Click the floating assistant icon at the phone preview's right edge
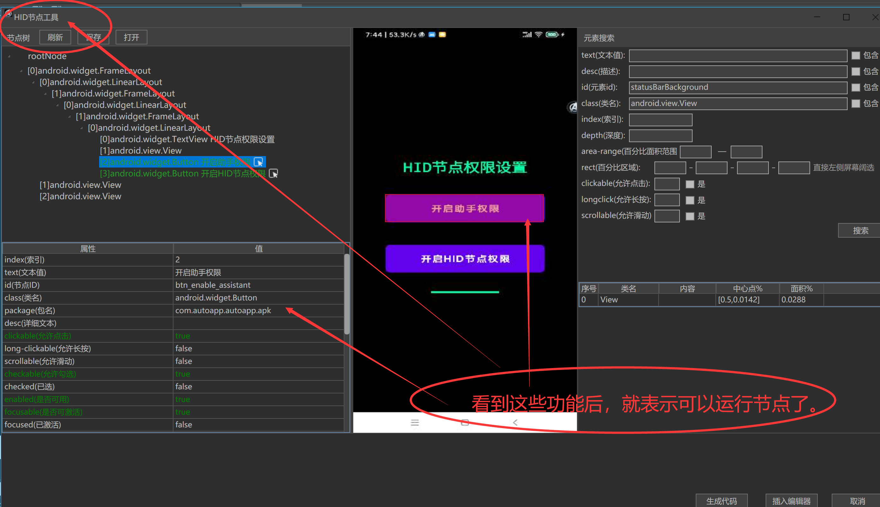Screen dimensions: 880x507 (572, 107)
